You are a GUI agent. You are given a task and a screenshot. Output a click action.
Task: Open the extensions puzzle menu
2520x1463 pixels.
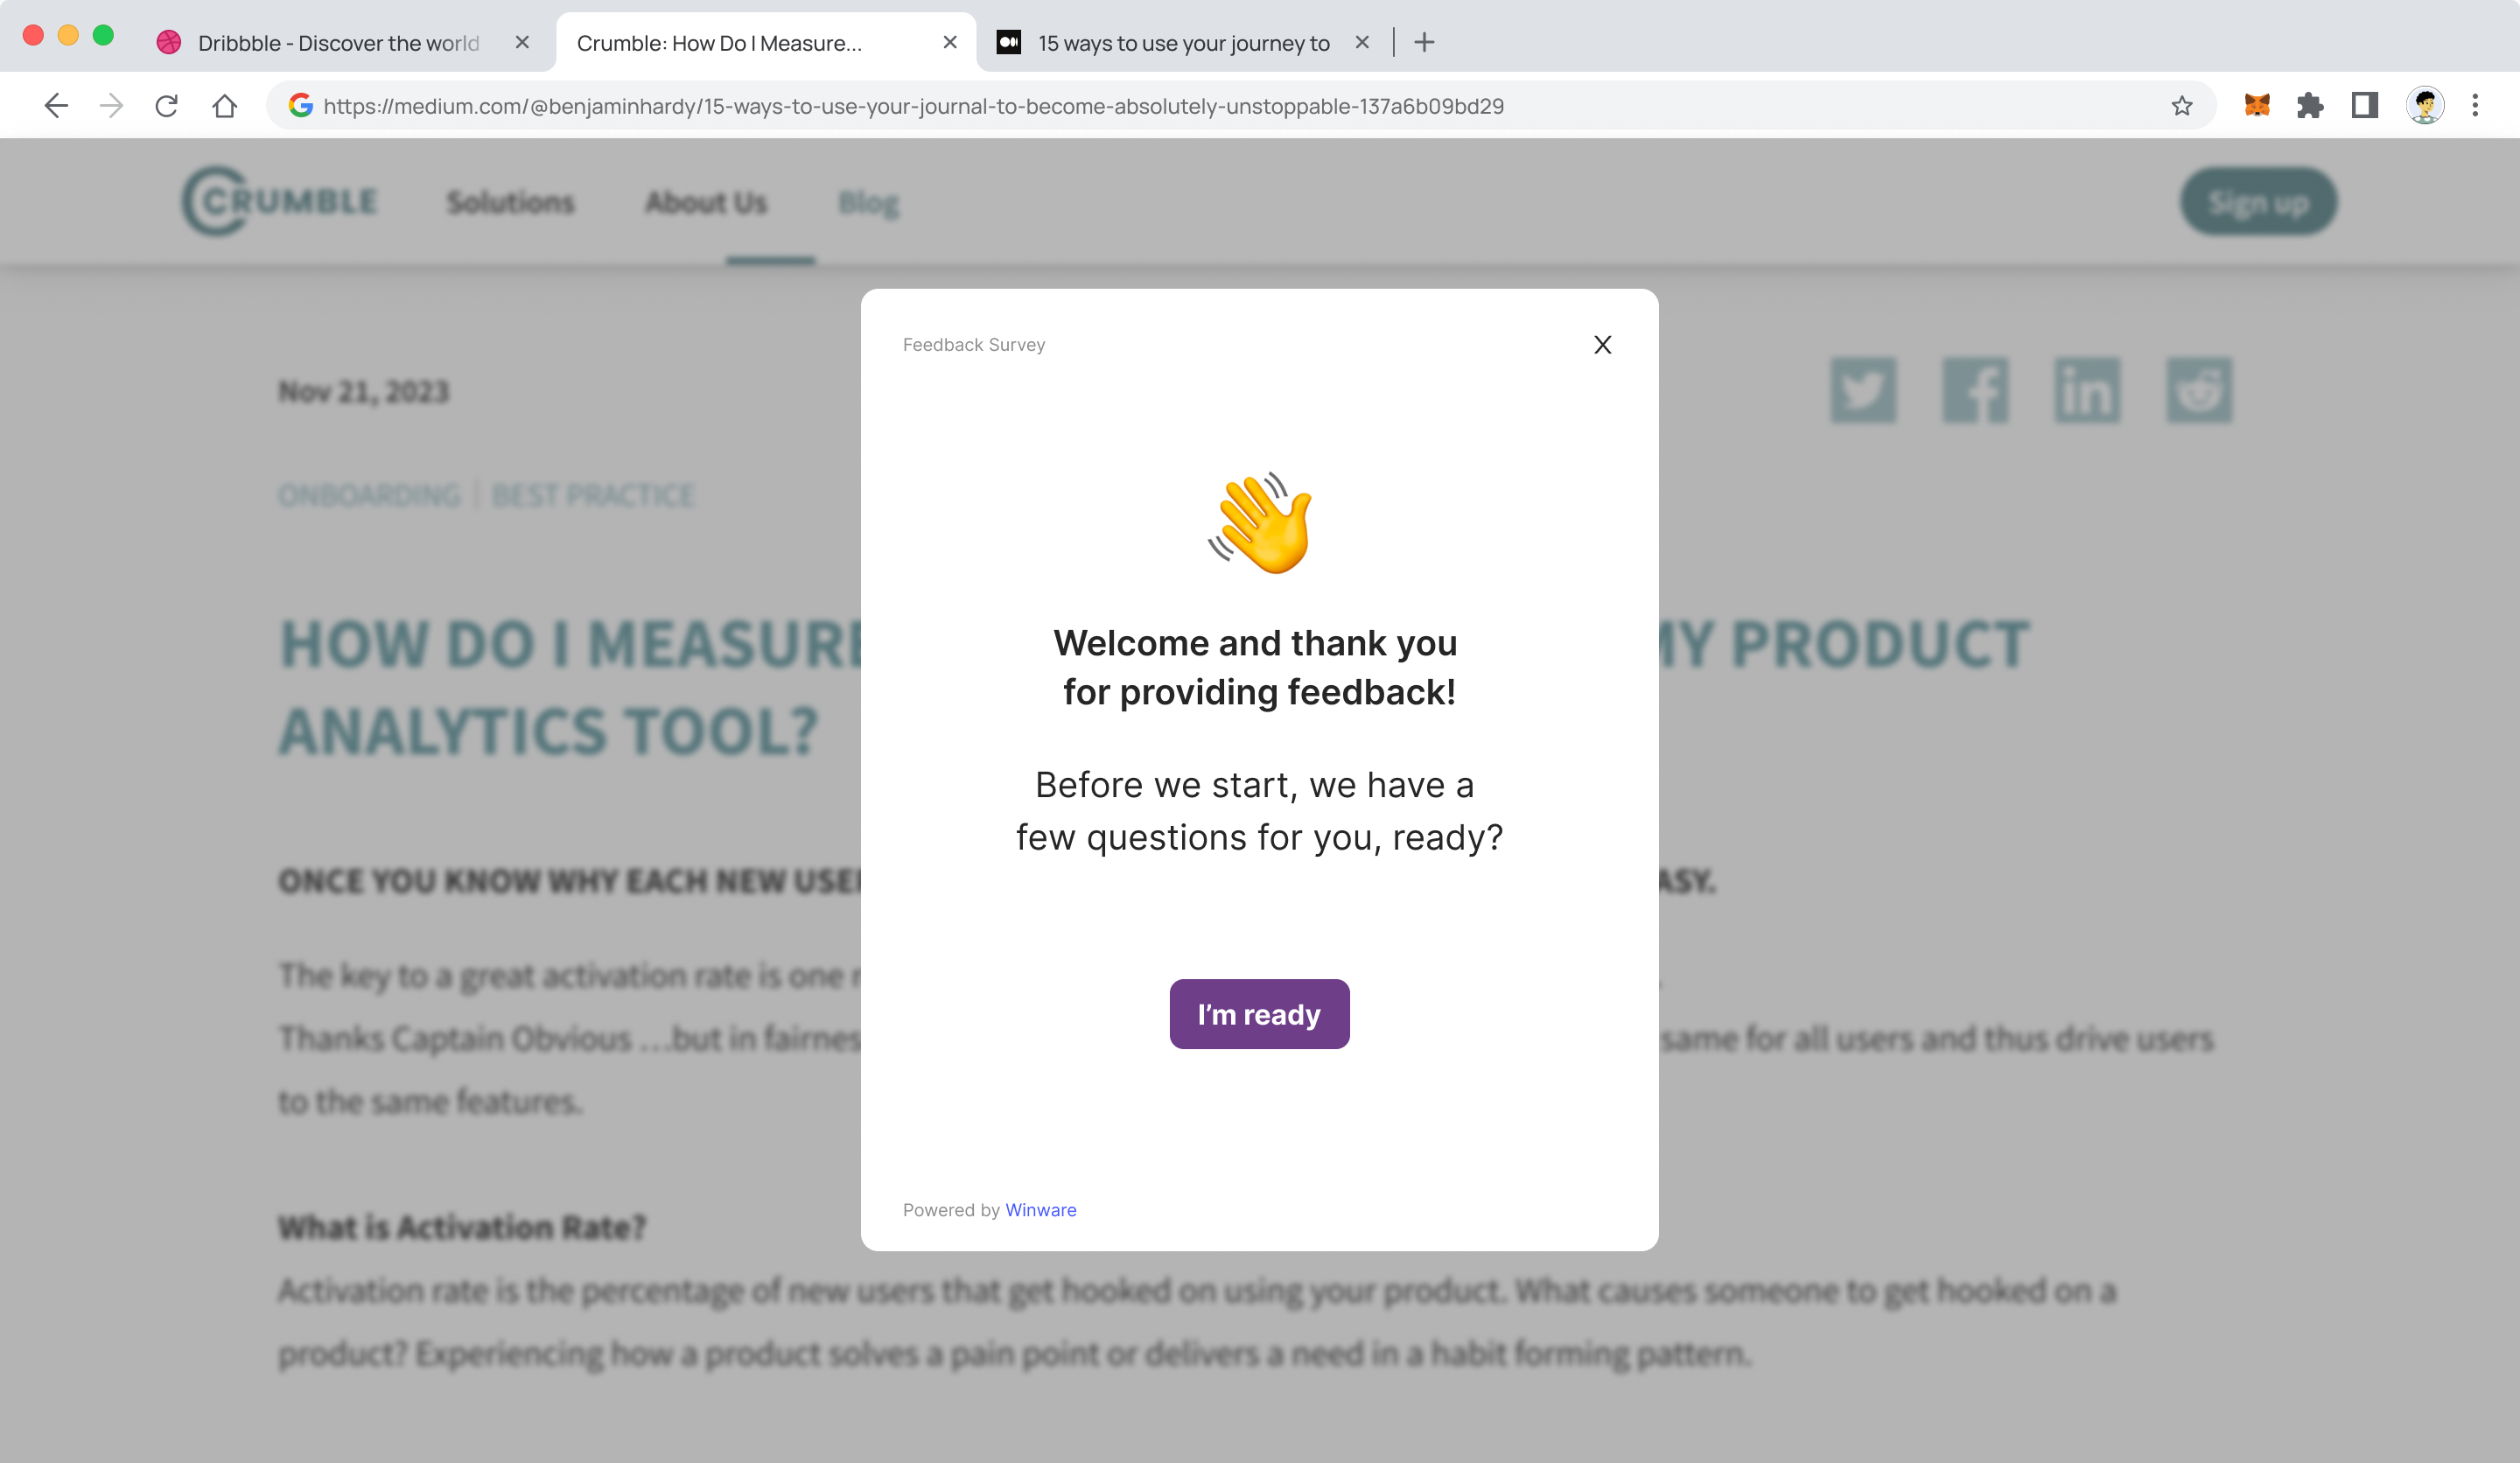click(x=2310, y=106)
